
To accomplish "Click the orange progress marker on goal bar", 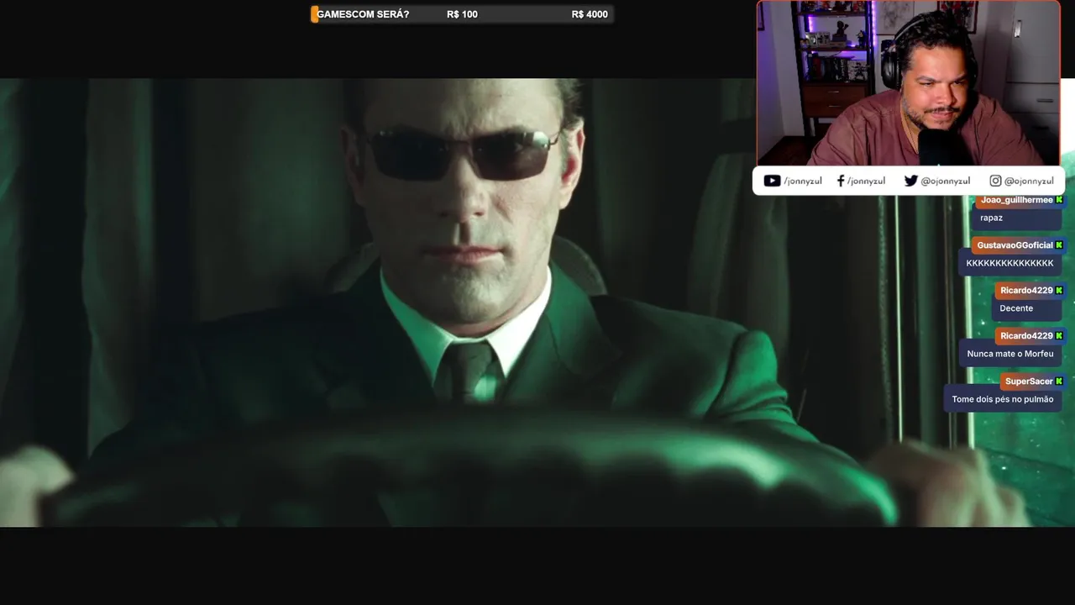I will (x=314, y=14).
